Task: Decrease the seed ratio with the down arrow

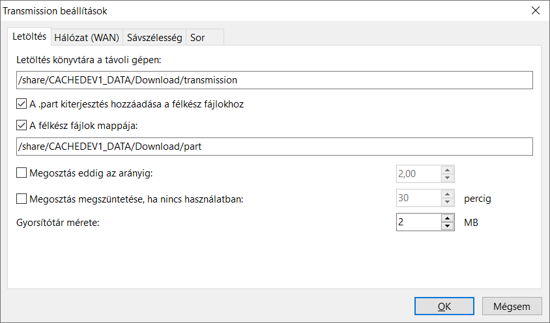Action: [x=447, y=178]
